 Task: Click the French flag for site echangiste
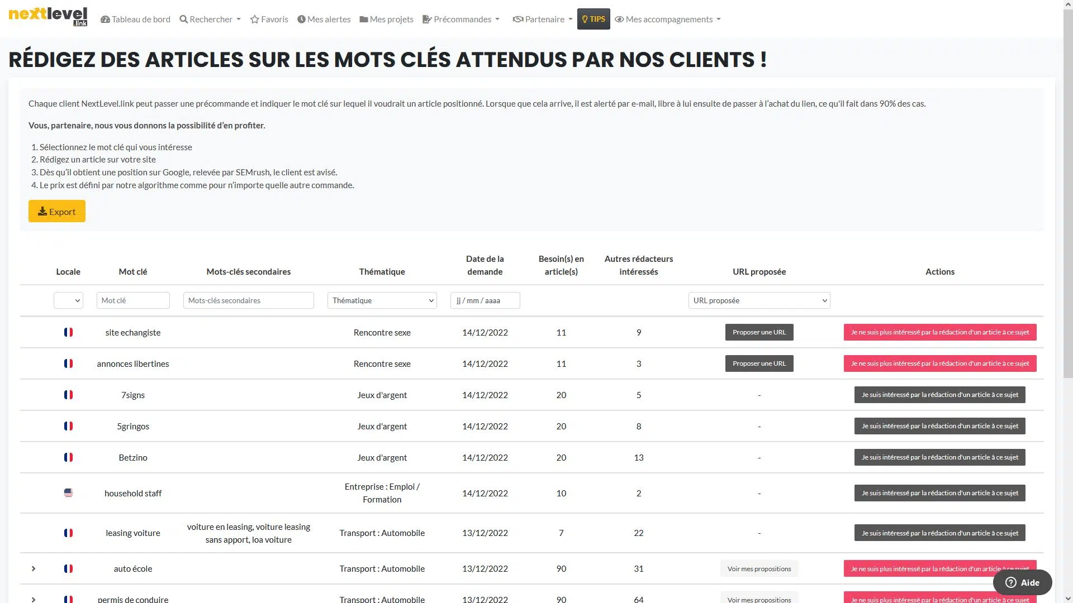click(68, 332)
